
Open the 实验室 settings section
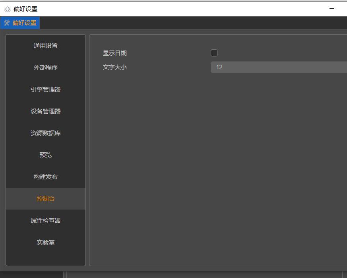click(x=45, y=242)
